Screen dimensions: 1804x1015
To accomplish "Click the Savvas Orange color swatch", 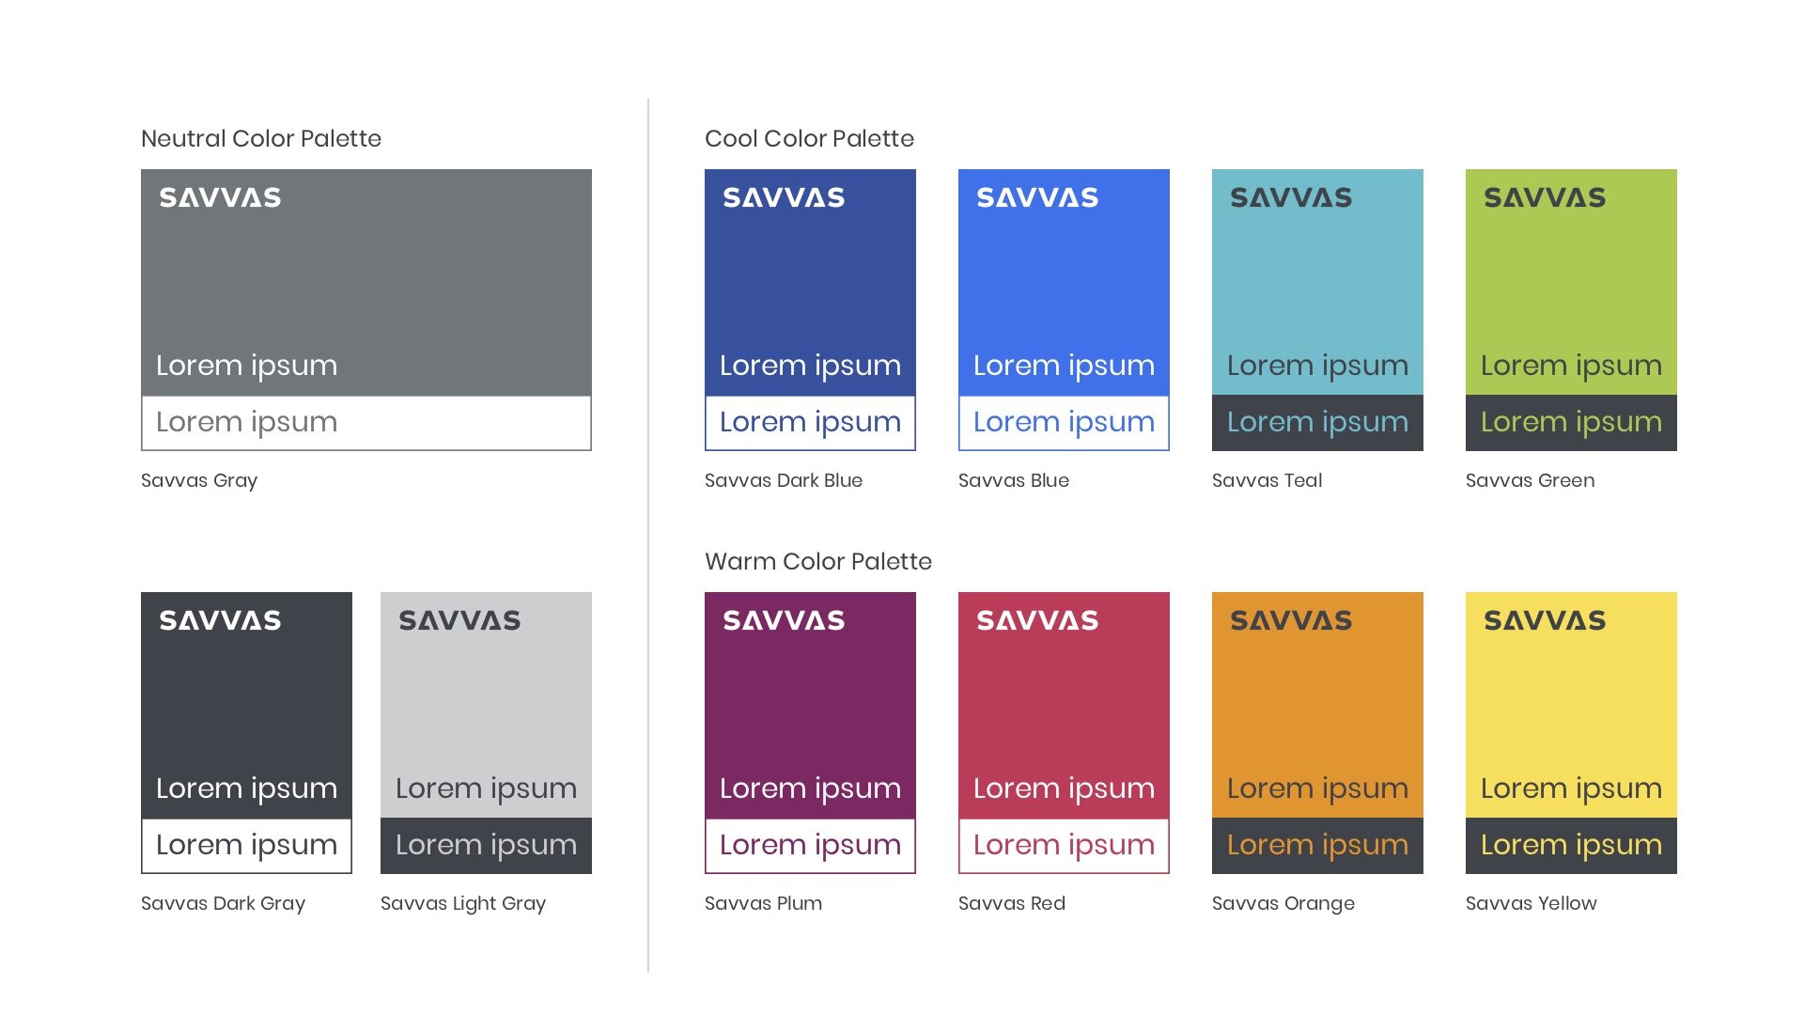I will [x=1317, y=705].
